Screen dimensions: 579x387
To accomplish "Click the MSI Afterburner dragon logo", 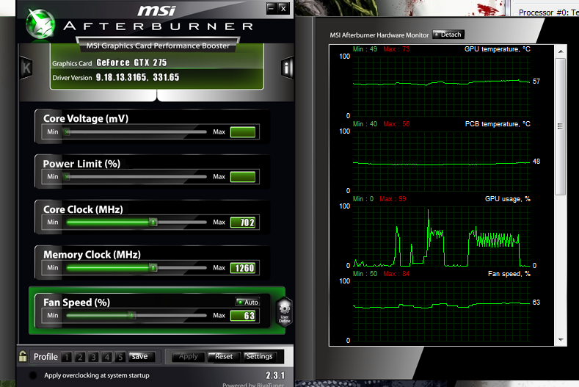I will [x=40, y=23].
